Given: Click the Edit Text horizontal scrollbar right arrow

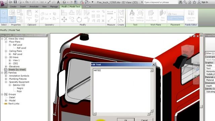Looking at the screenshot, I should (x=148, y=114).
